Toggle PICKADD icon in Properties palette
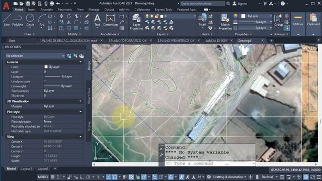 [69, 56]
